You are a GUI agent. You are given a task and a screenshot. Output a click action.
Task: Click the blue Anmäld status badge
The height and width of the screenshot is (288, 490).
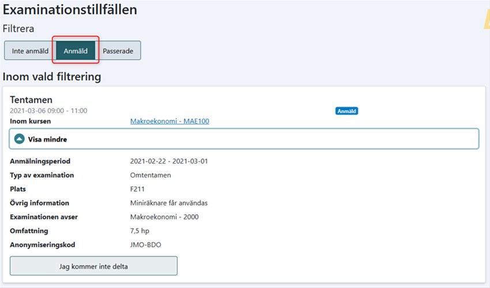[346, 111]
